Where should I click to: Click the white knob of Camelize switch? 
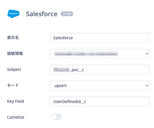tap(54, 117)
